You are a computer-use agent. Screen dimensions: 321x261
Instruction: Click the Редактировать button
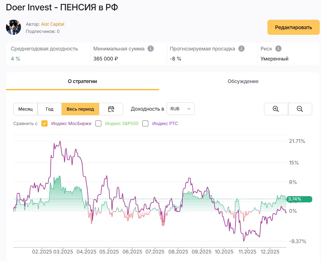point(293,27)
